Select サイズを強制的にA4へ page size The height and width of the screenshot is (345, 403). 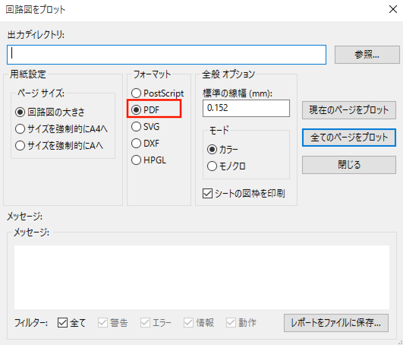click(20, 129)
